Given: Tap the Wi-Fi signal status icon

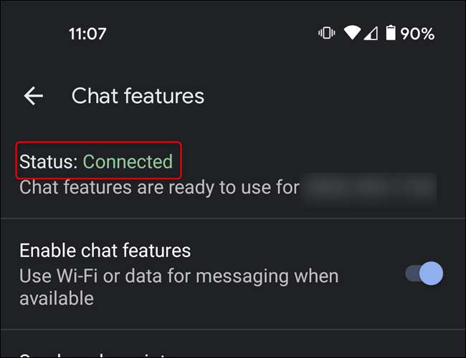Looking at the screenshot, I should [x=352, y=33].
